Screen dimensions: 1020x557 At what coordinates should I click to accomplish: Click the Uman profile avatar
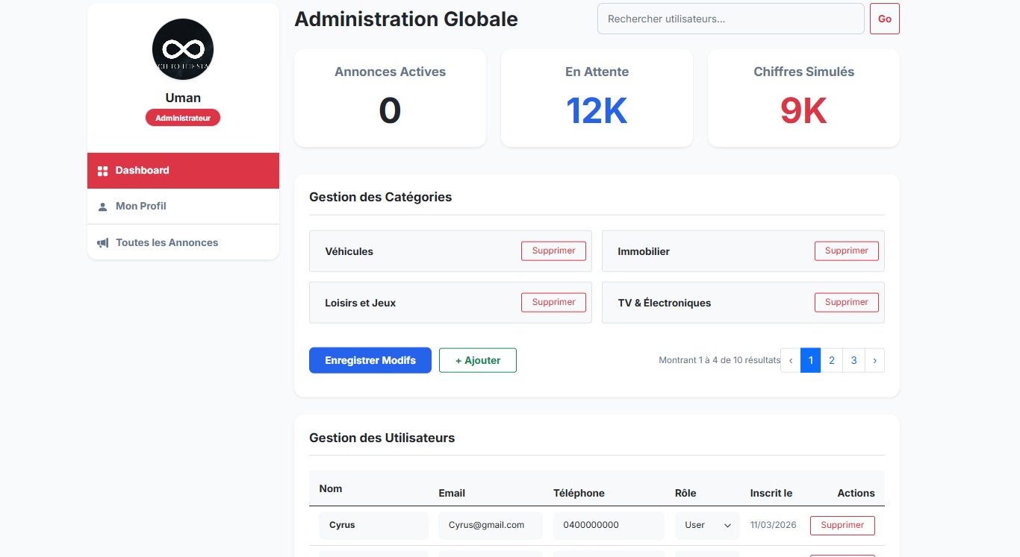pos(183,49)
